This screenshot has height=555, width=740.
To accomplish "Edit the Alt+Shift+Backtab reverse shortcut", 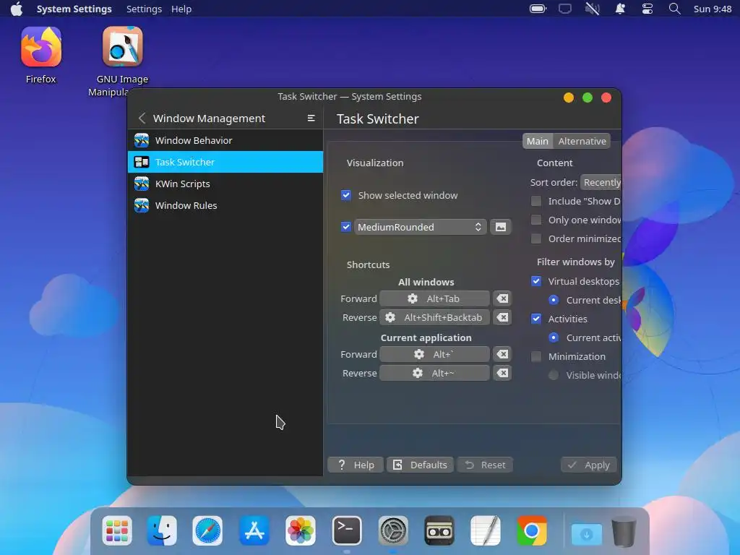I will 434,318.
